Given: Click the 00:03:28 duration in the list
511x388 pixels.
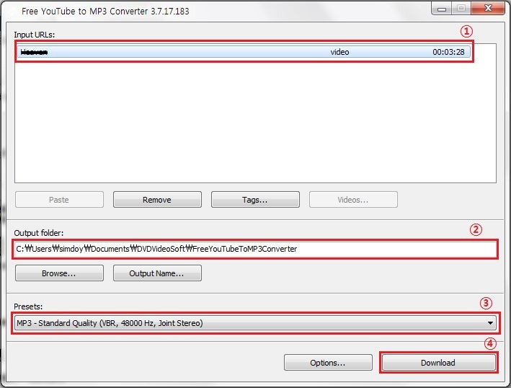Looking at the screenshot, I should pyautogui.click(x=448, y=52).
